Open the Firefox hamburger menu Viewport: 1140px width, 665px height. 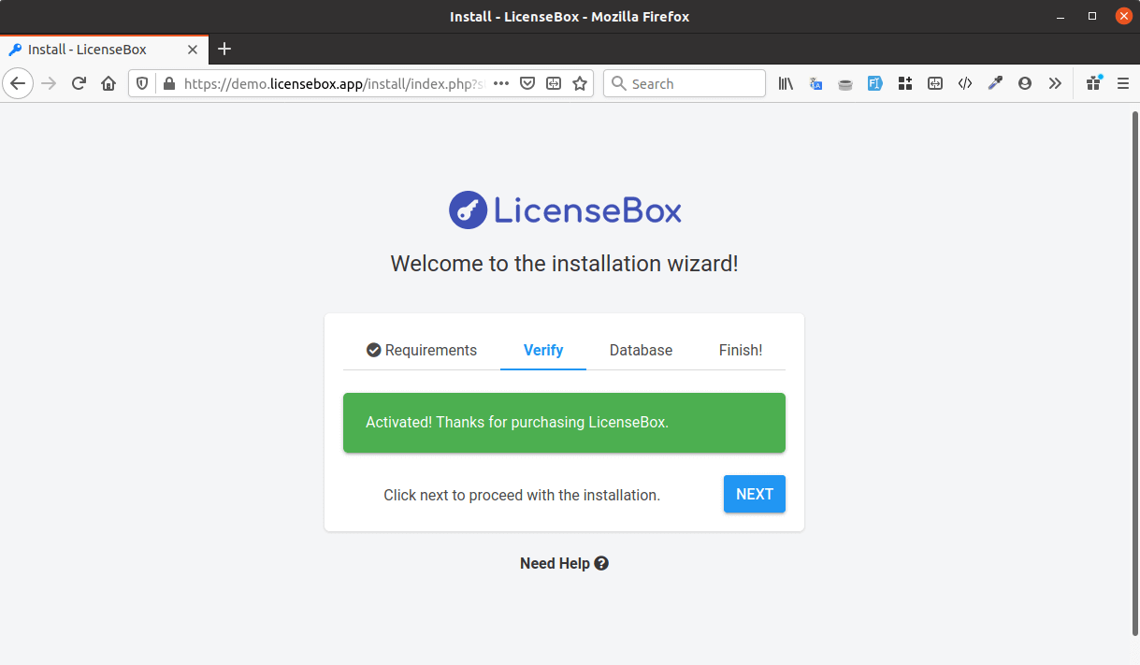[x=1123, y=83]
